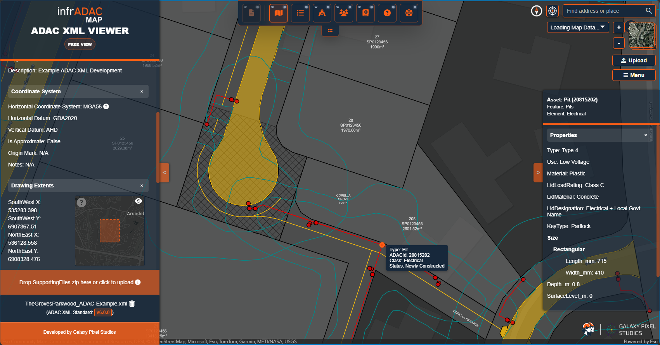This screenshot has width=660, height=345.
Task: Click the v6.0.0 standard version badge
Action: [x=103, y=312]
